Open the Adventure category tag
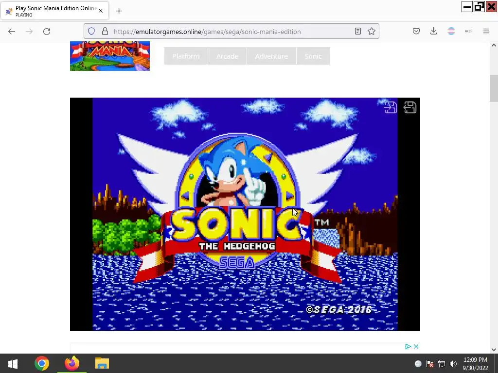The height and width of the screenshot is (373, 498). coord(271,56)
